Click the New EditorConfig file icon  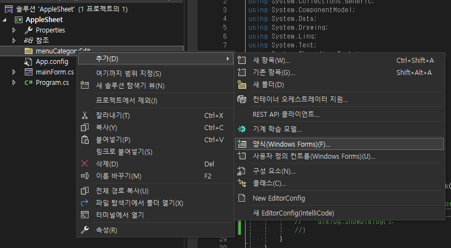[x=242, y=198]
